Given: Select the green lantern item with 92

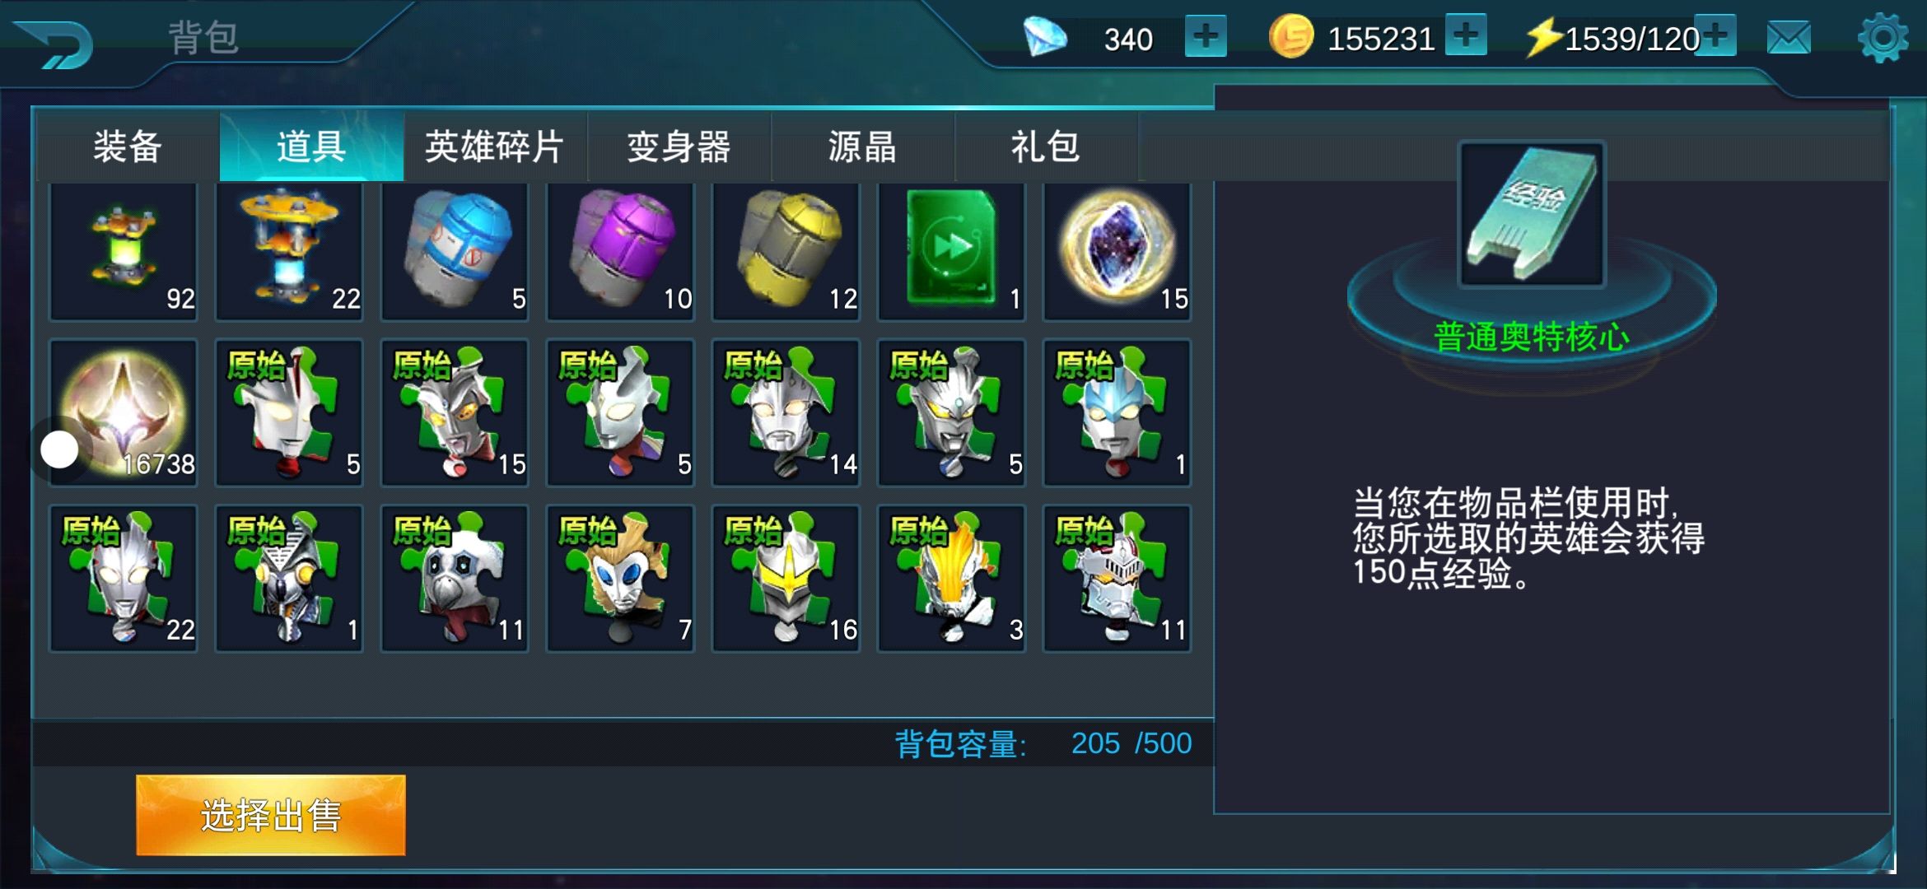Looking at the screenshot, I should 124,250.
